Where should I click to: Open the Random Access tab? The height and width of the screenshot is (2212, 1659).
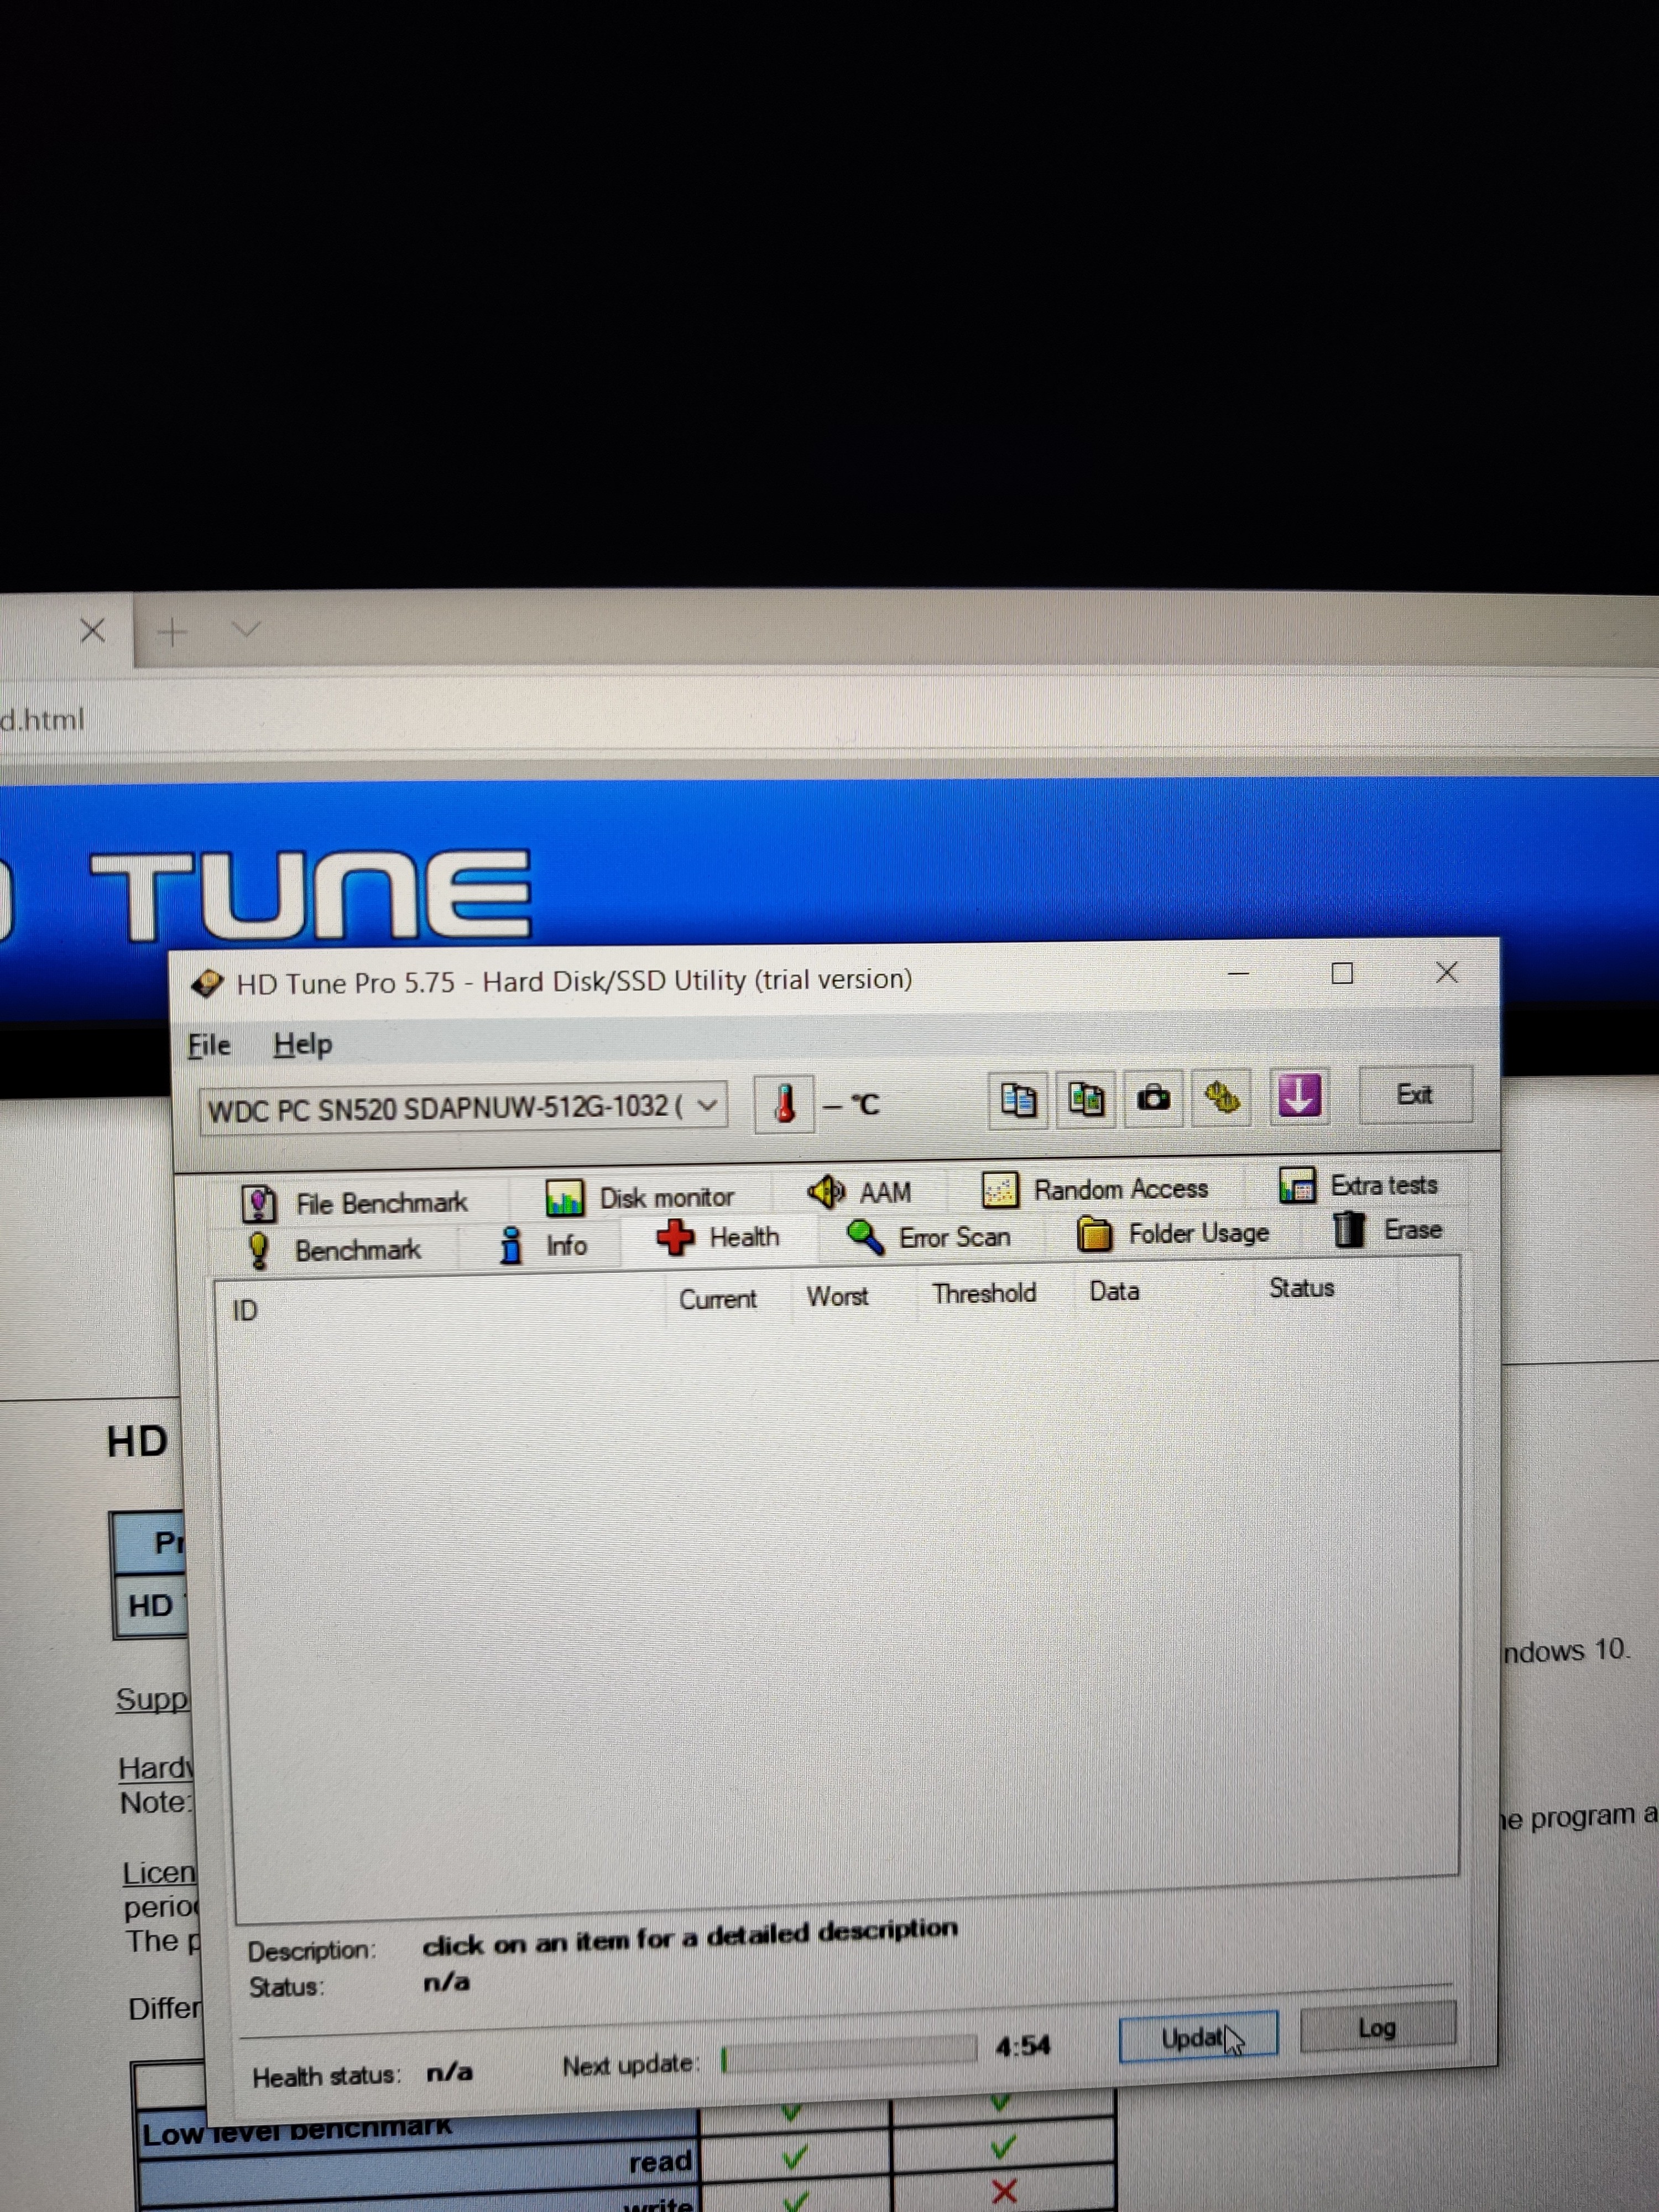point(1096,1189)
